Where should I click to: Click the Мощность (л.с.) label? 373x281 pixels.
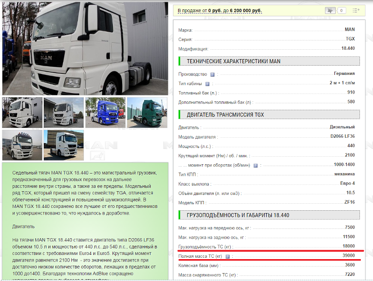[x=196, y=147]
